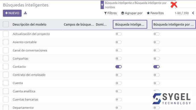This screenshot has height=110, width=196.
Task: Select the Asiento contable row checkbox
Action: pyautogui.click(x=6, y=42)
